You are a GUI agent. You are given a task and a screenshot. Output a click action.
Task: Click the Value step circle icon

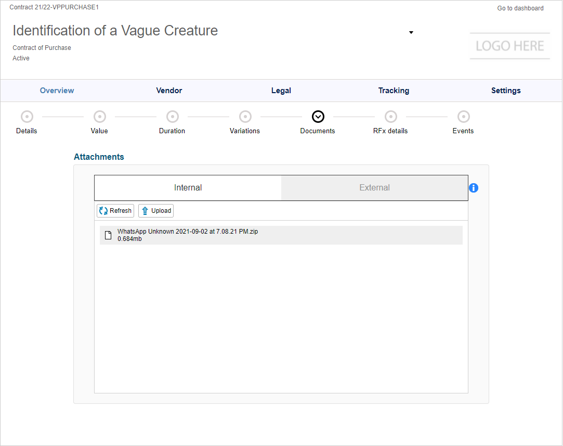click(100, 117)
